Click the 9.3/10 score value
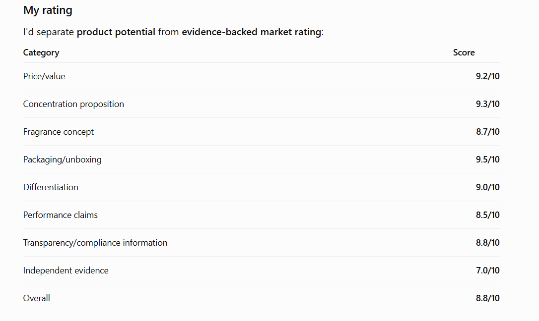Screen dimensions: 539x321 pyautogui.click(x=487, y=104)
